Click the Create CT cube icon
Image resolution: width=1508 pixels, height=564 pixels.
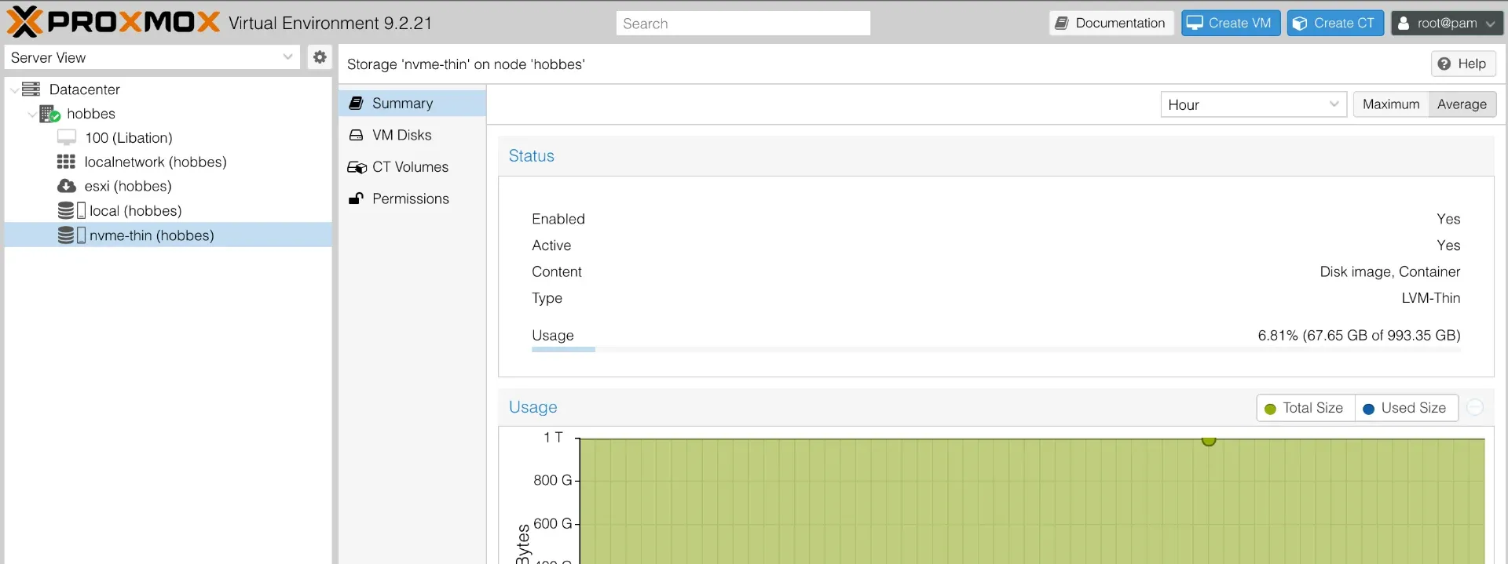click(1300, 23)
